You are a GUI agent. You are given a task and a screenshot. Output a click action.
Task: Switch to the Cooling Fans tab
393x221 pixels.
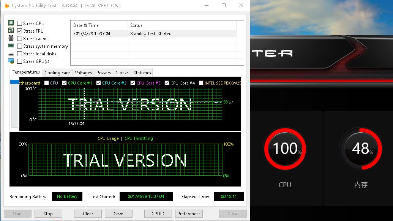click(57, 73)
